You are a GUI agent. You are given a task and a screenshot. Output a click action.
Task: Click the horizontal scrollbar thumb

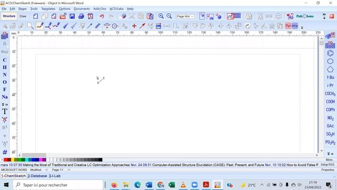pyautogui.click(x=34, y=155)
